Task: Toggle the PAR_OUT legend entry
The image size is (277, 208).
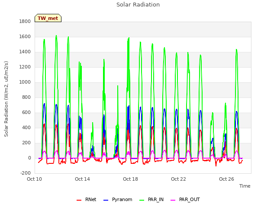Action: tap(185, 199)
